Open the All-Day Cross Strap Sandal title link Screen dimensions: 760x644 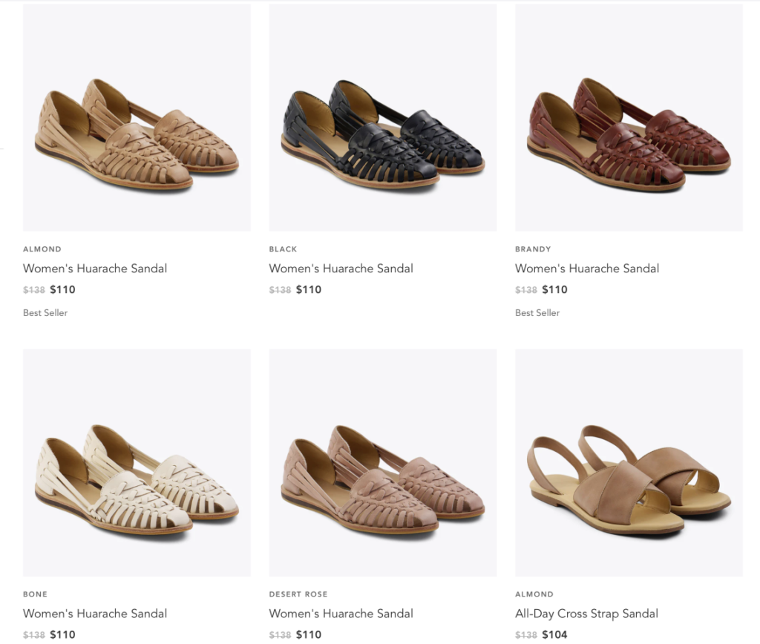[586, 614]
